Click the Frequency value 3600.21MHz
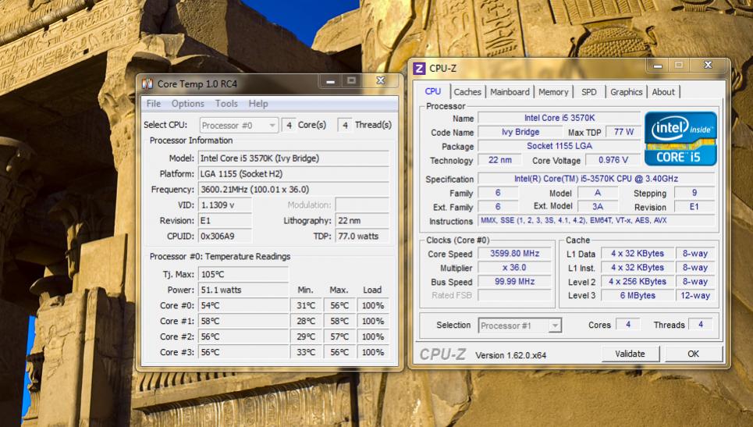 coord(293,189)
